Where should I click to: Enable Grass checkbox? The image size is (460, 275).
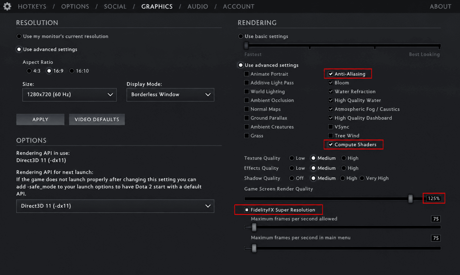pyautogui.click(x=247, y=136)
